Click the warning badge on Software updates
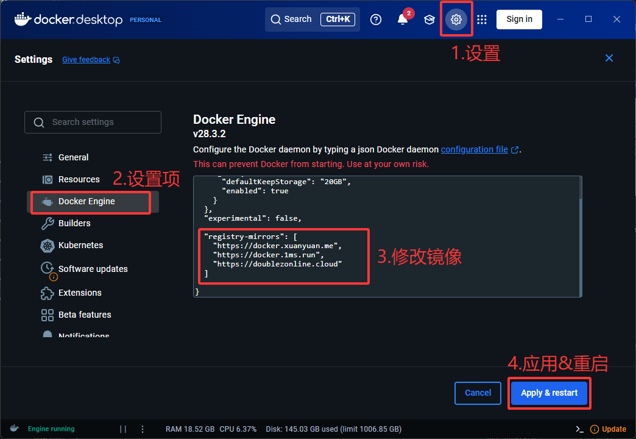 tap(53, 277)
